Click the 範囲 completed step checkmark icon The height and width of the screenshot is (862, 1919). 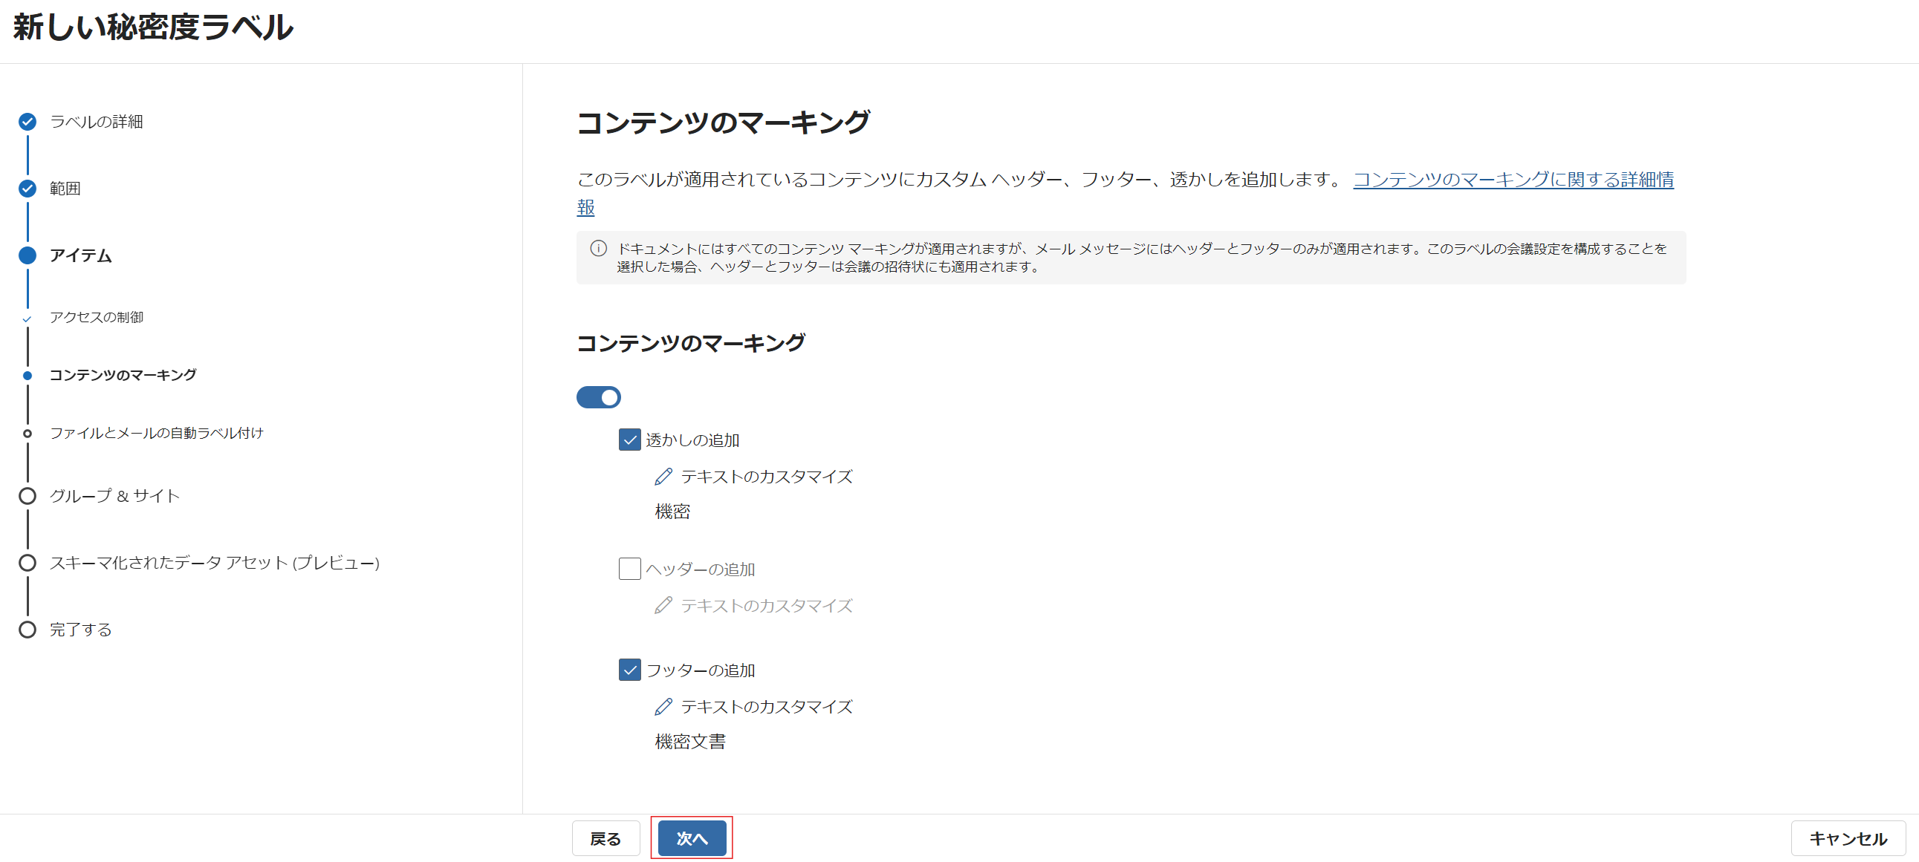(27, 189)
